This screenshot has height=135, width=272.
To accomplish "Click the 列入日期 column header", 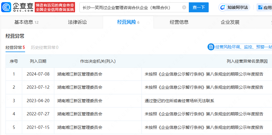I will pos(38,61).
